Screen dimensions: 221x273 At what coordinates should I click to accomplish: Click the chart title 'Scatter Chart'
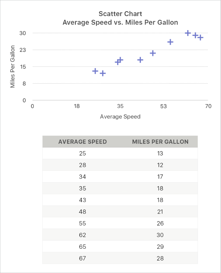120,14
